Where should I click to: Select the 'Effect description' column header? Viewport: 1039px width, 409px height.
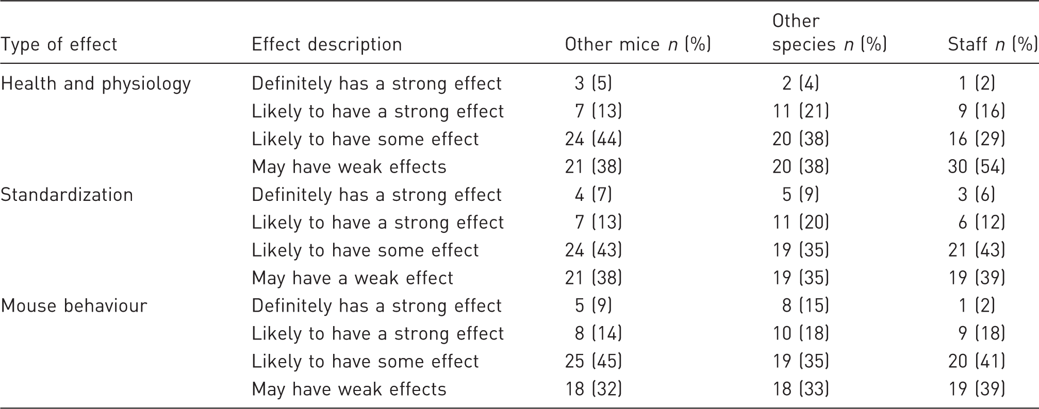(326, 44)
